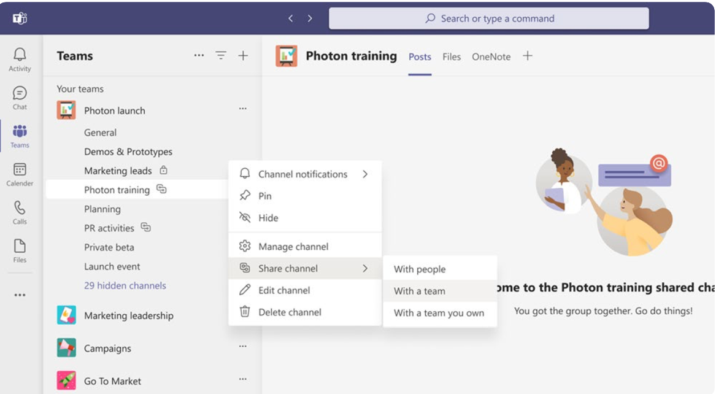Open Files in the left rail
The height and width of the screenshot is (394, 716).
point(20,250)
